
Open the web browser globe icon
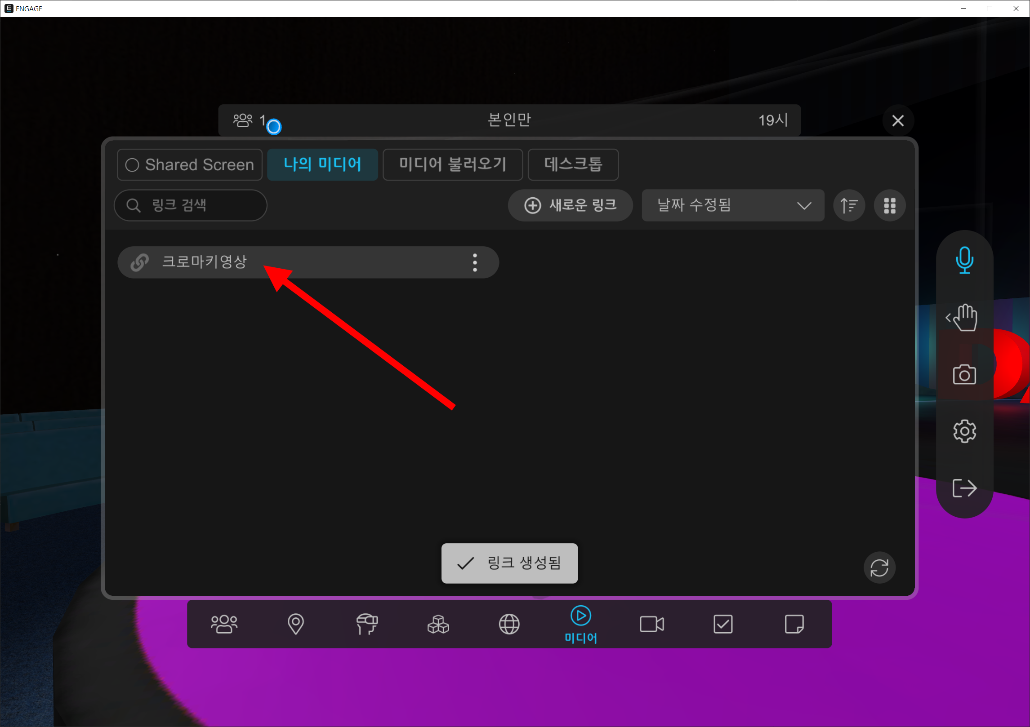[x=509, y=624]
